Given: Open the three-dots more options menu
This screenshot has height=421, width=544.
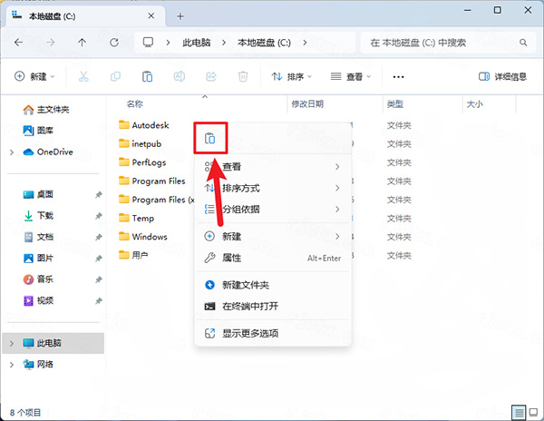Looking at the screenshot, I should pos(398,77).
